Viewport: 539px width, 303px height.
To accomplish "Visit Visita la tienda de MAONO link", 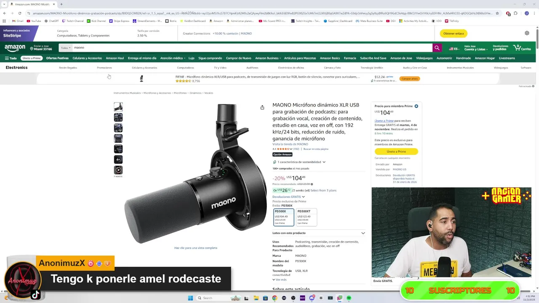I will tap(290, 144).
